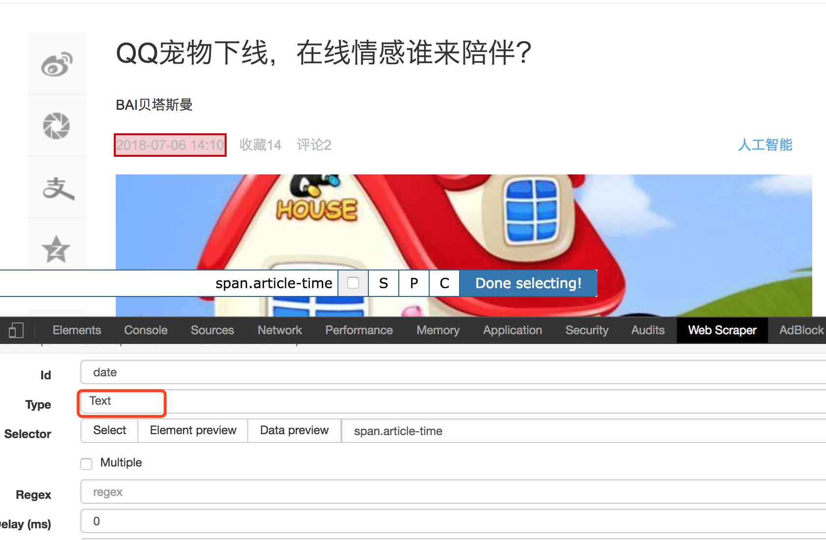Click the Id field containing date
Viewport: 826px width, 540px height.
[x=453, y=372]
